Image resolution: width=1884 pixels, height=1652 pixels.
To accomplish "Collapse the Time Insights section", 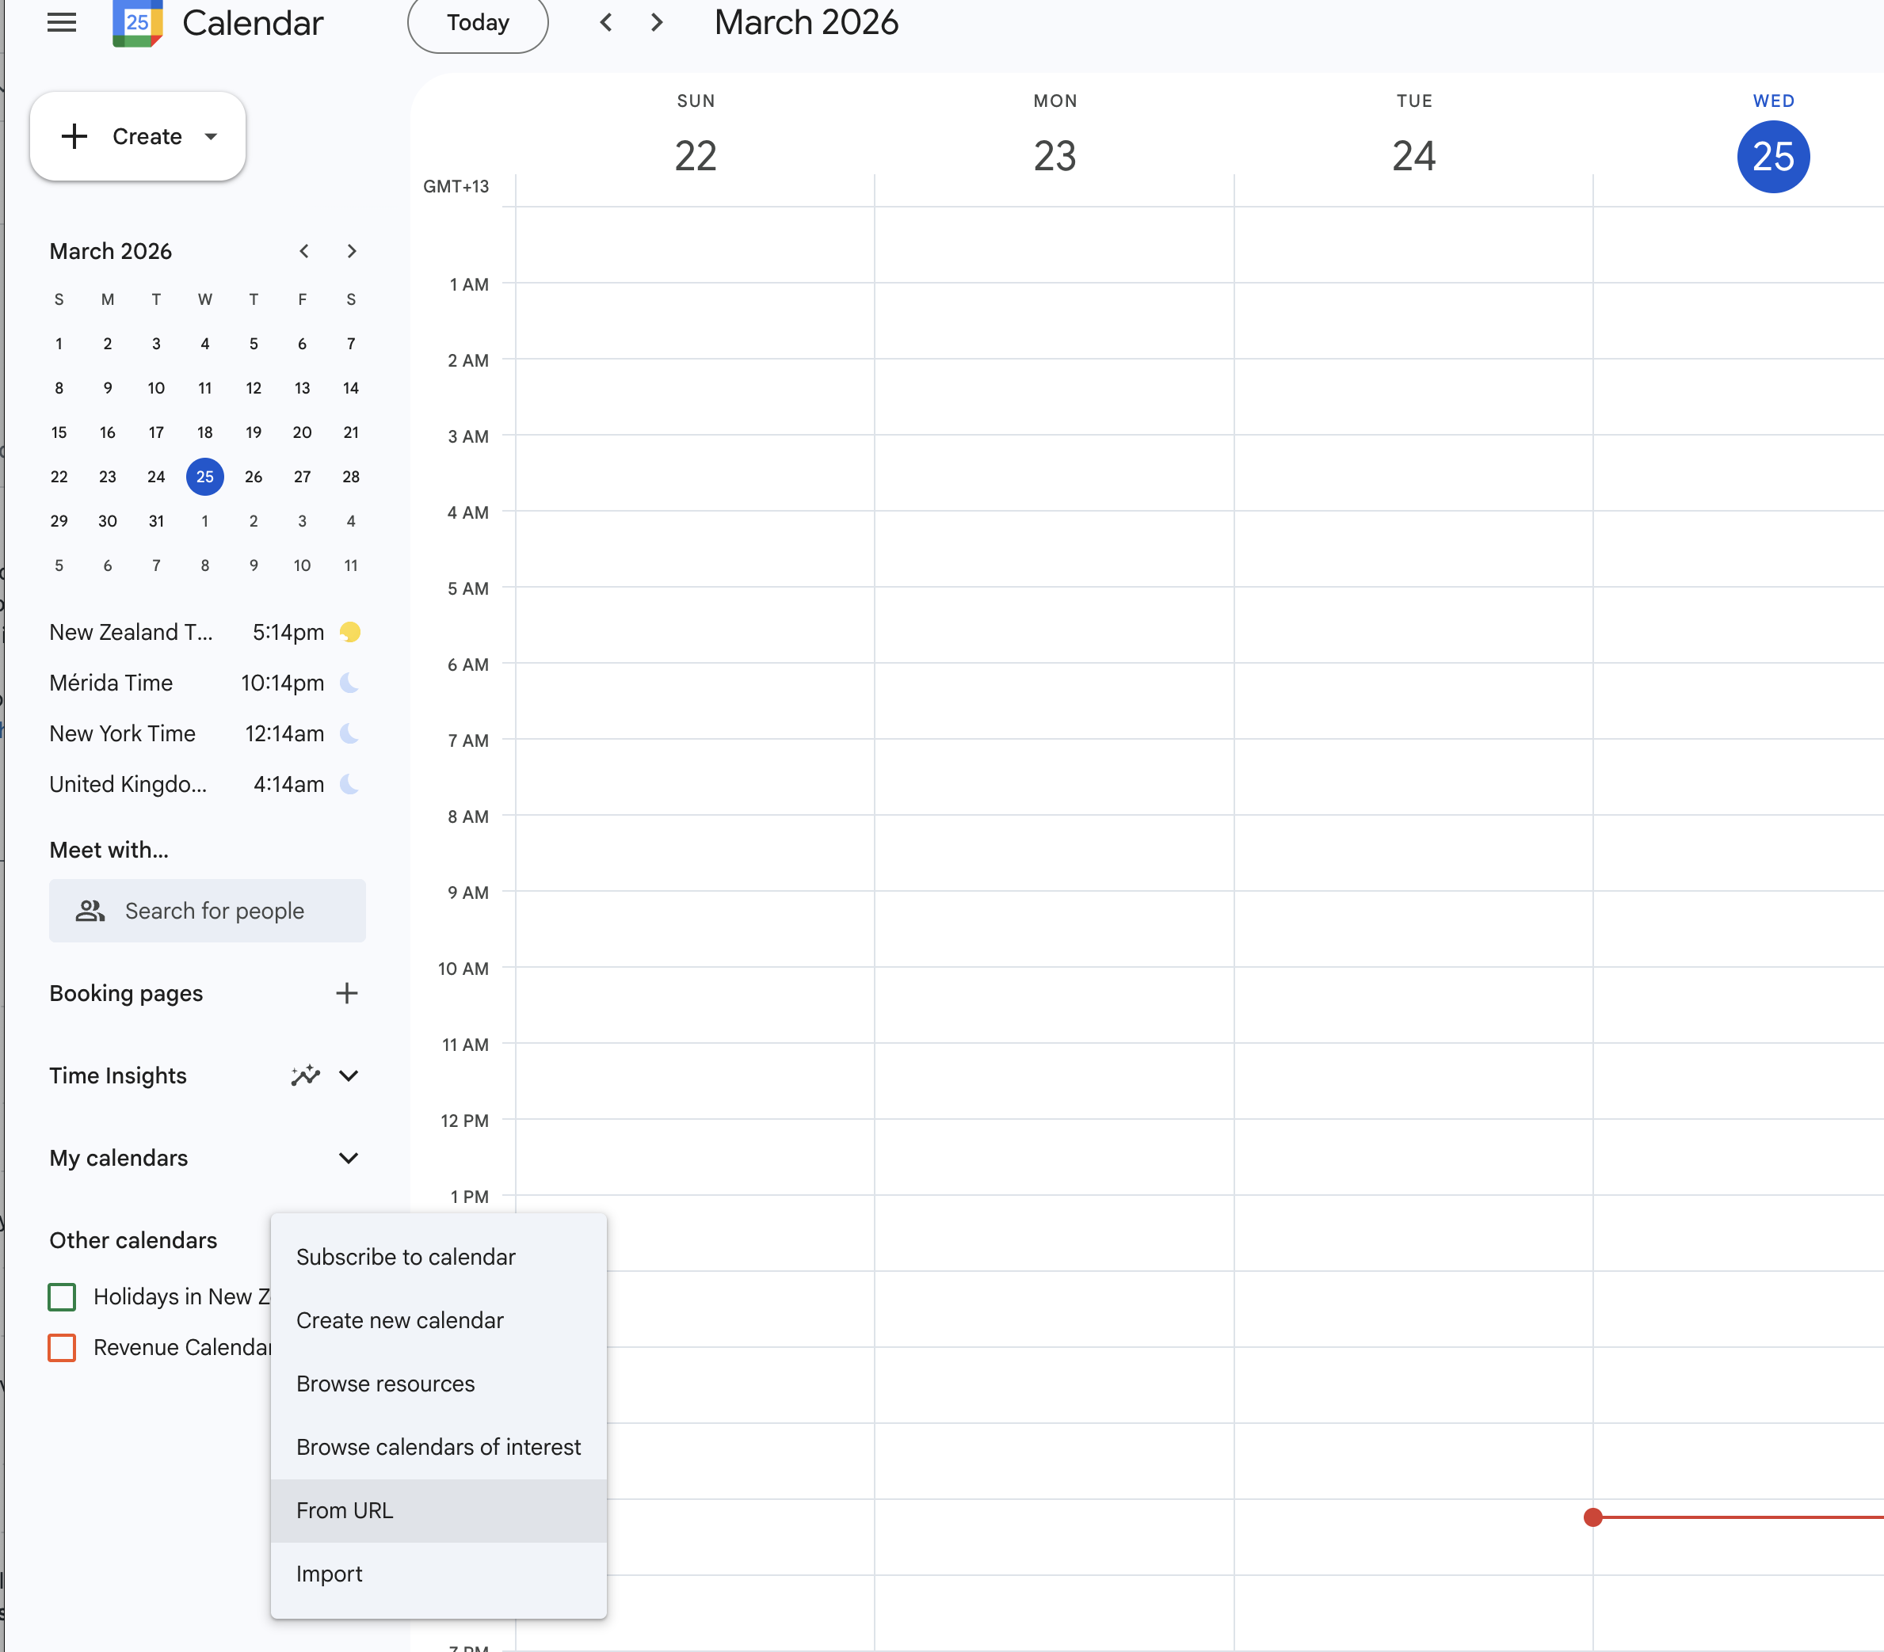I will click(x=349, y=1075).
